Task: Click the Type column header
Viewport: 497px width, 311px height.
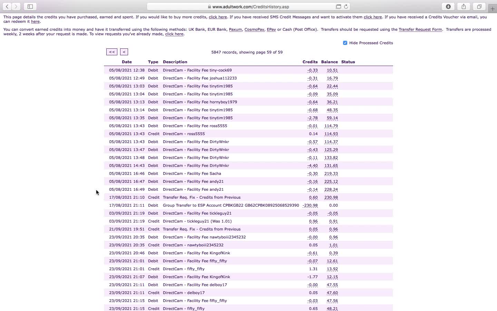Action: pyautogui.click(x=153, y=62)
